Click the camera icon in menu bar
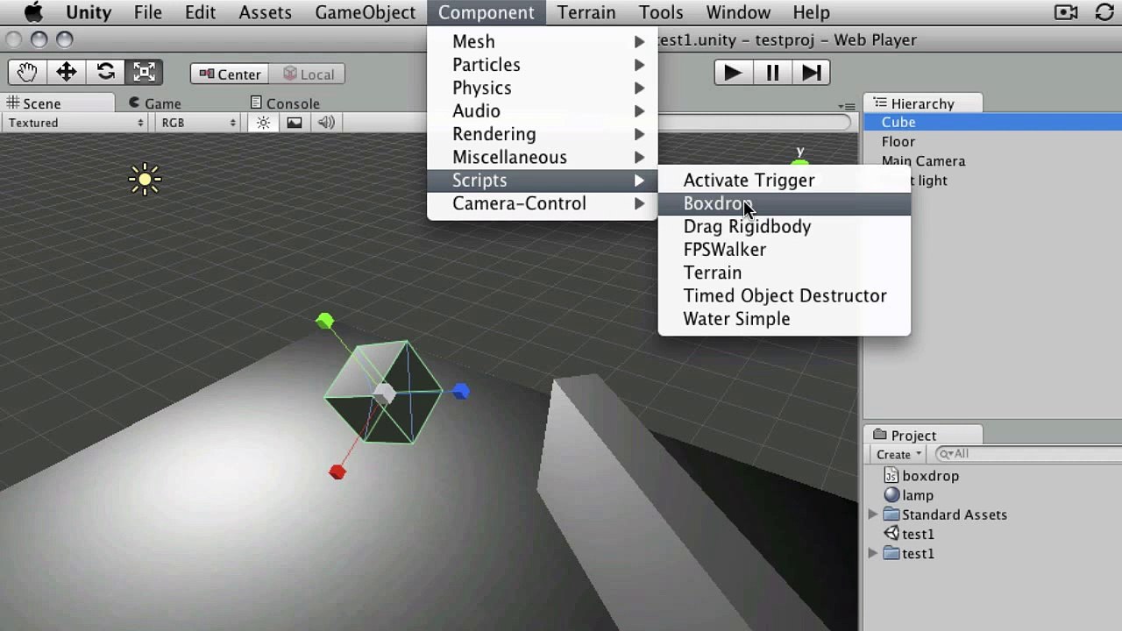Screen dimensions: 1122x631 [x=1066, y=12]
